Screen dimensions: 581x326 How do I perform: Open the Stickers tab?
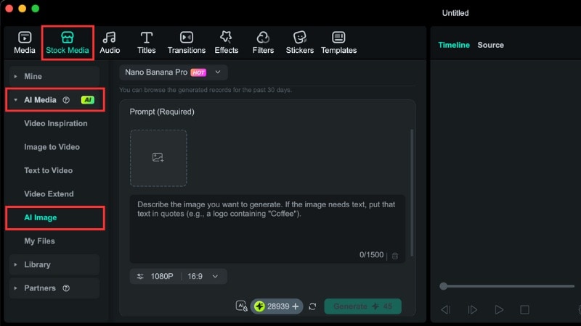(x=299, y=42)
